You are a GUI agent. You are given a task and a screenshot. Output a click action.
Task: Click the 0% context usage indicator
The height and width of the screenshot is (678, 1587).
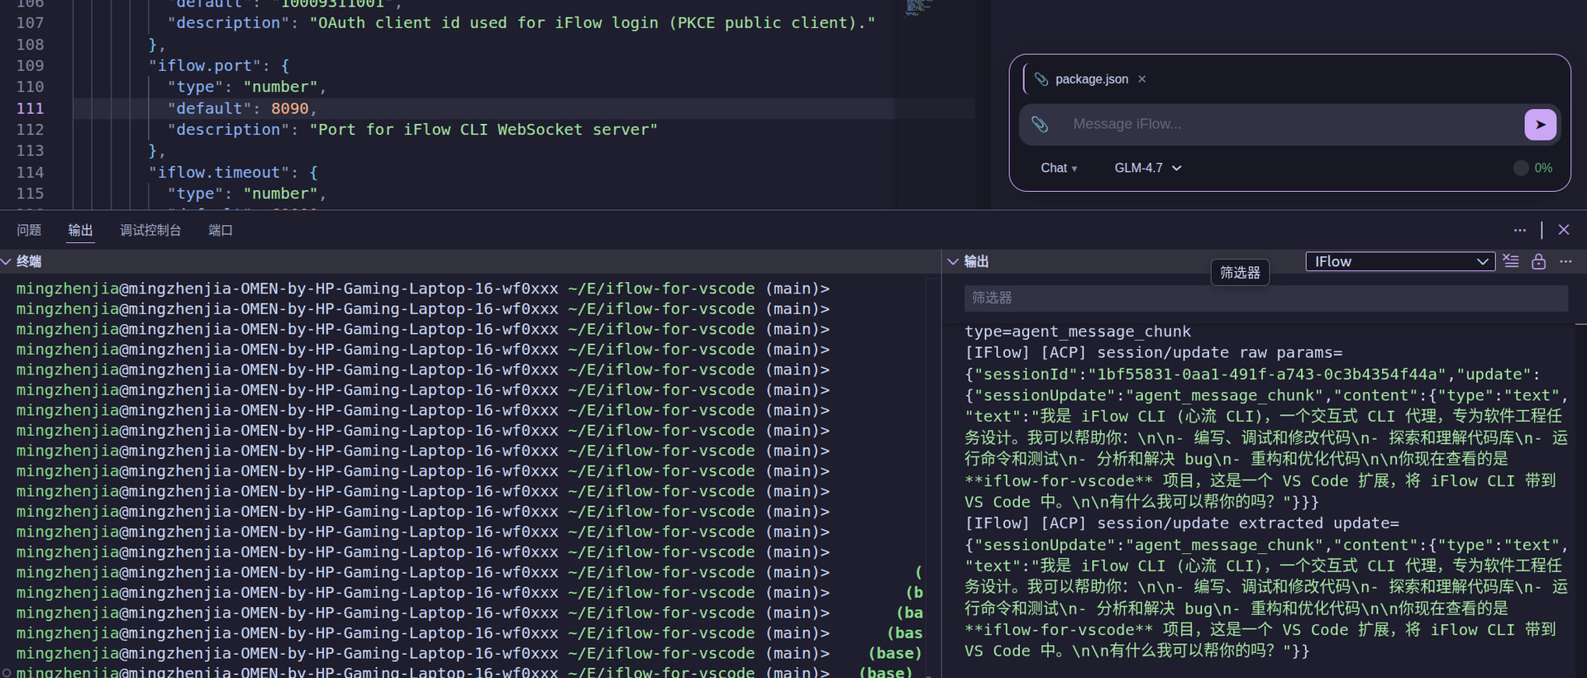(x=1532, y=168)
